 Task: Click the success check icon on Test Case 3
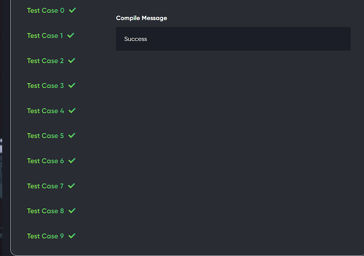[72, 85]
